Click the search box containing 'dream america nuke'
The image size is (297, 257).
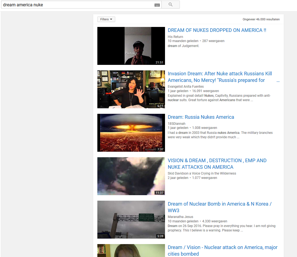pos(77,5)
